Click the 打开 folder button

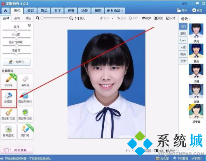click(x=182, y=10)
